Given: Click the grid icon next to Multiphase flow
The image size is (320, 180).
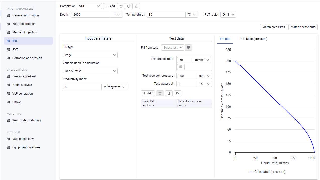Looking at the screenshot, I should coord(8,139).
